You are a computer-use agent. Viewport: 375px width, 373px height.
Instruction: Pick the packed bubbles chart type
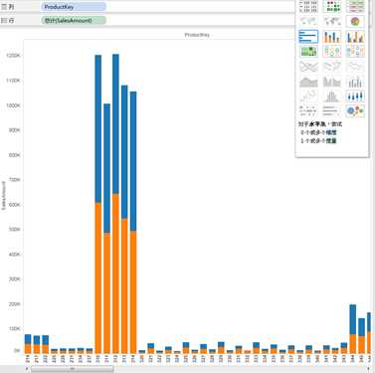(355, 110)
